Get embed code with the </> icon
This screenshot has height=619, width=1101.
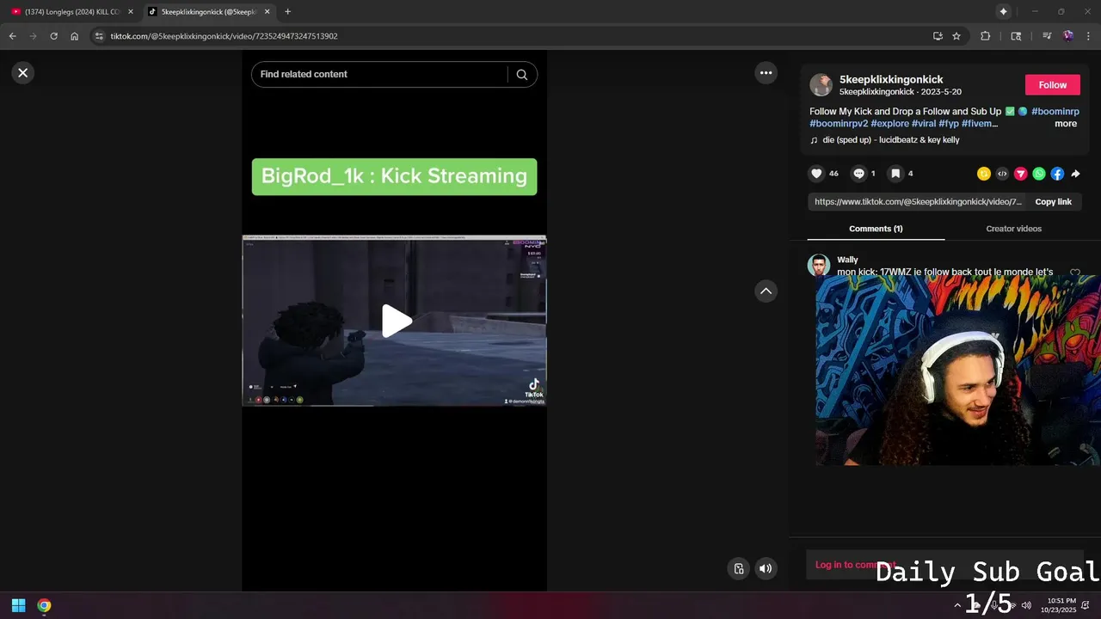click(1002, 174)
